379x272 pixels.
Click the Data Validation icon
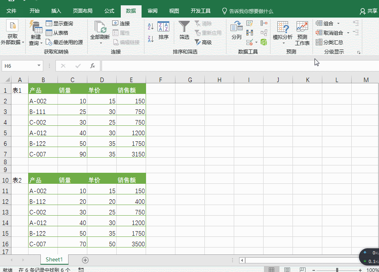[250, 42]
